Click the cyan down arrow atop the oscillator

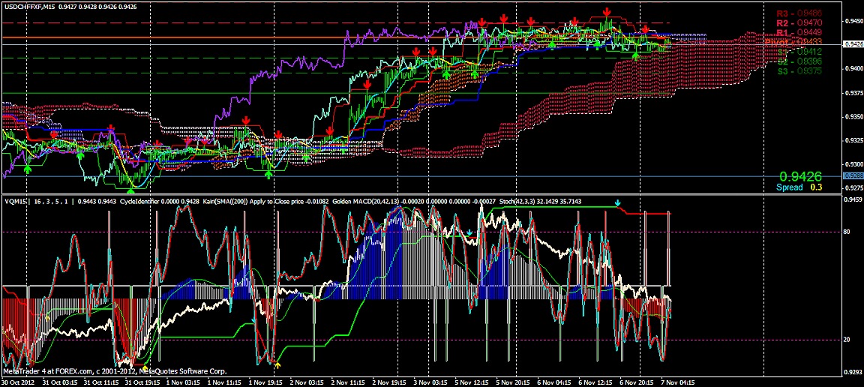(618, 203)
